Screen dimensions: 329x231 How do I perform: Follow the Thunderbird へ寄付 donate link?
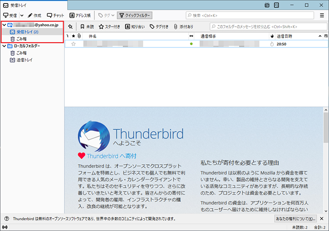(111, 156)
